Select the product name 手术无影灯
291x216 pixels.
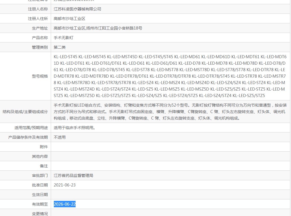click(63, 38)
